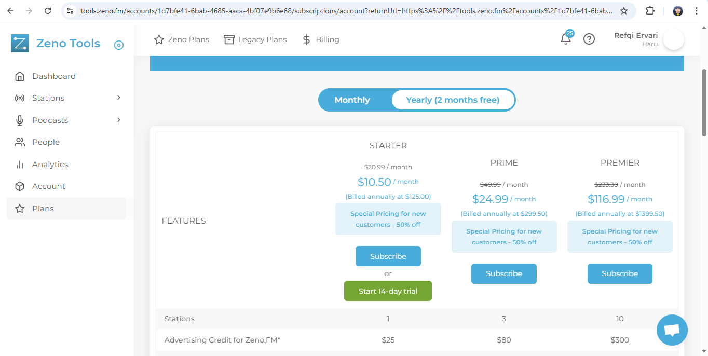The height and width of the screenshot is (356, 708).
Task: Click the STARTER plan heading
Action: (x=388, y=146)
